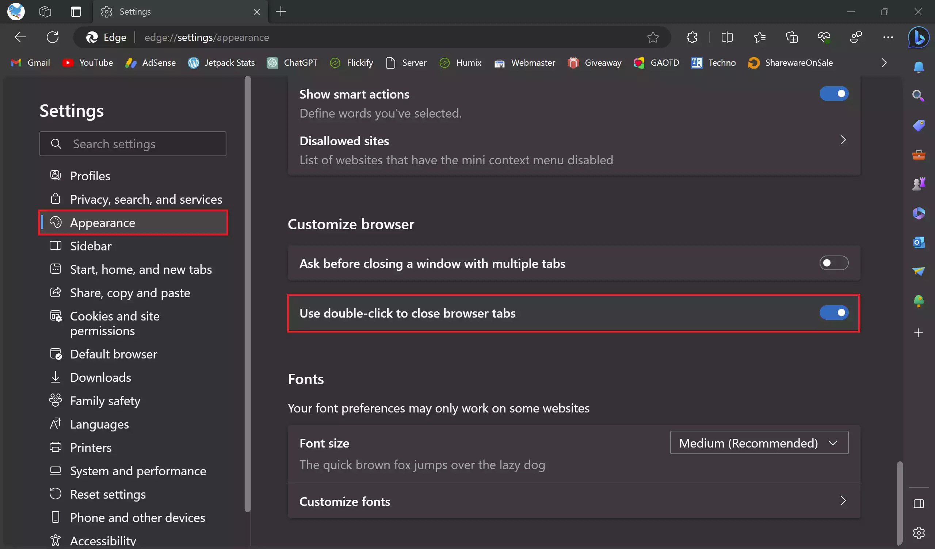The width and height of the screenshot is (935, 549).
Task: Open the ChatGPT bookmark
Action: tap(292, 63)
